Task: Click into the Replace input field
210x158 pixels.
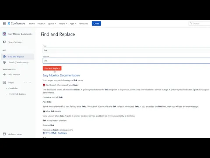Action: click(x=126, y=61)
